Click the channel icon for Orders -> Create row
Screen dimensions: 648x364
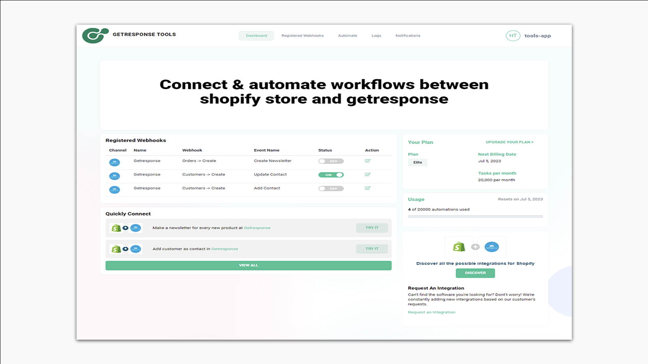point(115,163)
